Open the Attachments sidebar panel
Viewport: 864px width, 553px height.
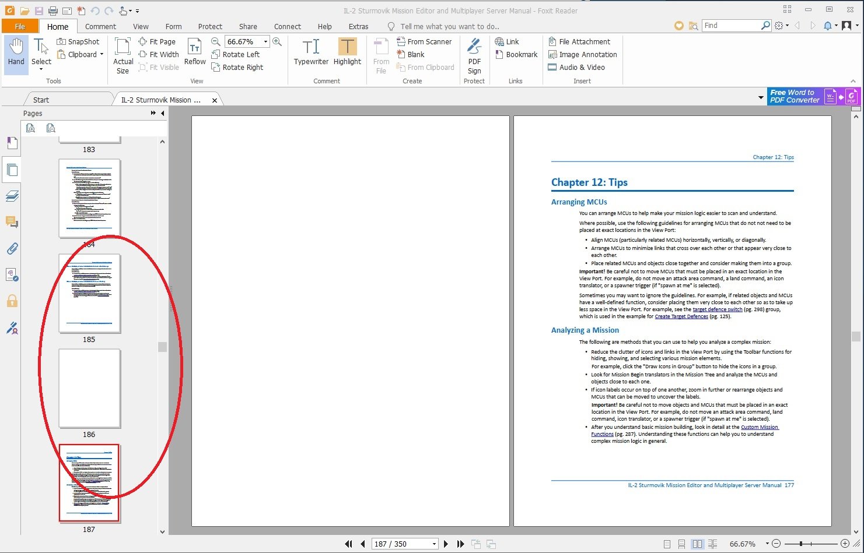pos(12,249)
